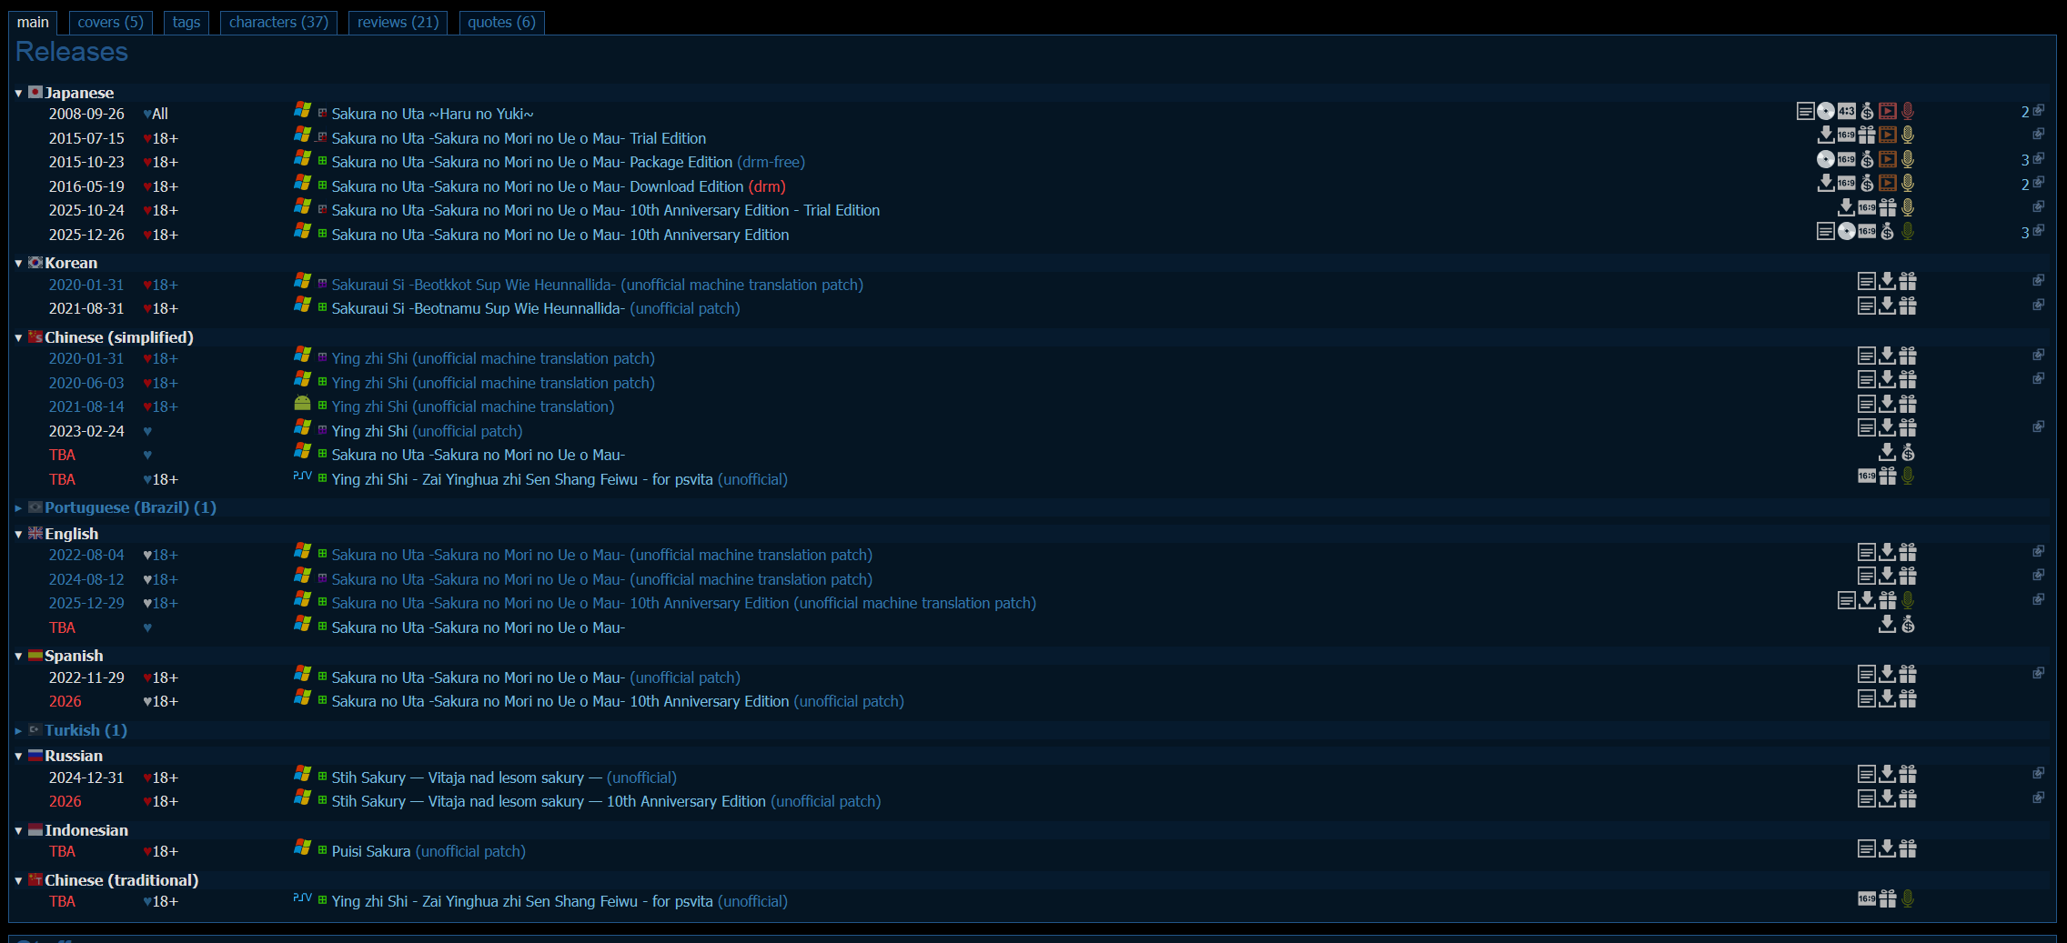Collapse the Korean releases section

tap(18, 263)
